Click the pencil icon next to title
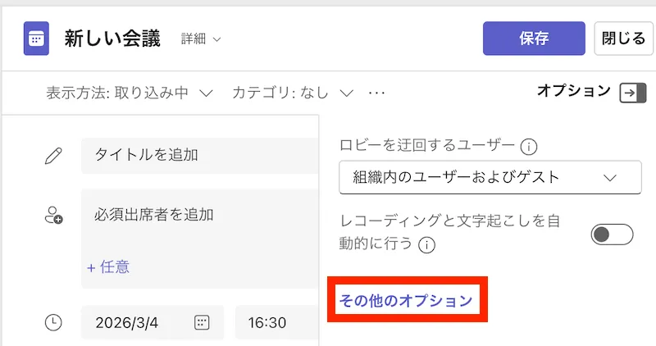This screenshot has width=656, height=346. 53,155
